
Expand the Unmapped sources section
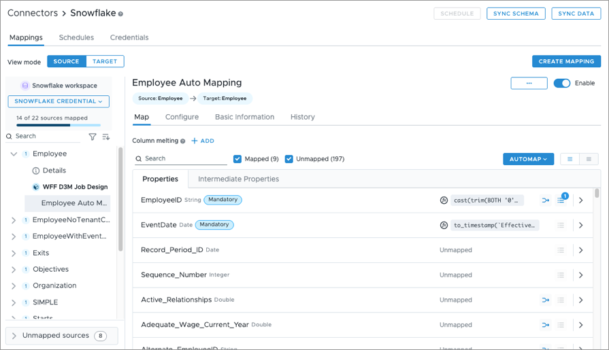point(14,336)
